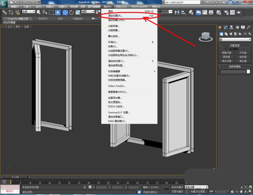Viewport: 253px width, 195px height.
Task: Open the Rendered Frame Window icon
Action: 232,12
